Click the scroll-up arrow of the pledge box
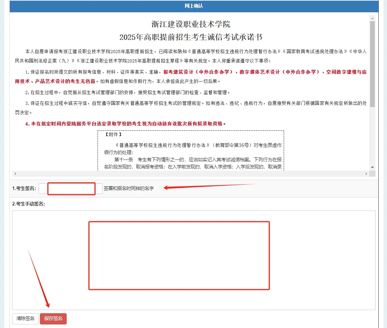 (x=372, y=17)
